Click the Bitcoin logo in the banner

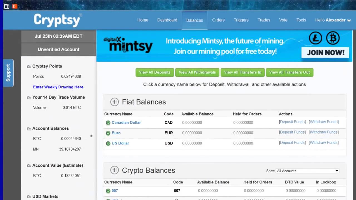pos(333,38)
